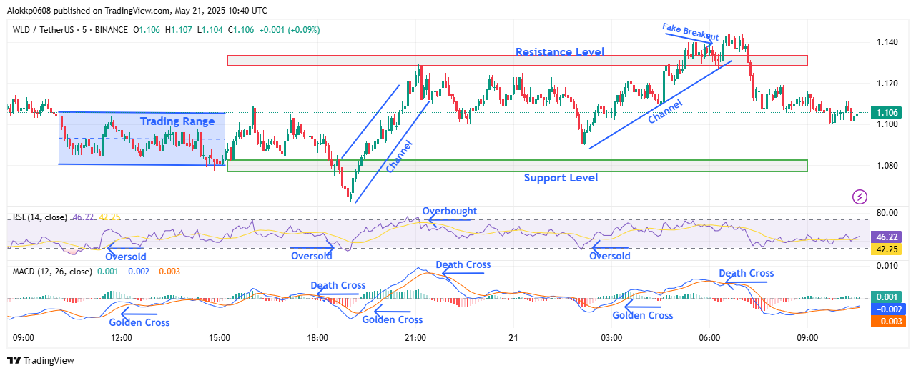
Task: Click the change value +0.001 (+0.09%)
Action: tap(289, 30)
